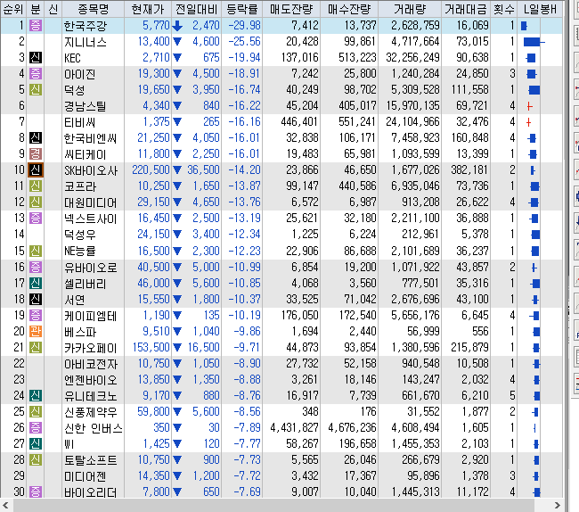Select the stock name 덕성우
Screen dimensions: 579x512
[80, 235]
